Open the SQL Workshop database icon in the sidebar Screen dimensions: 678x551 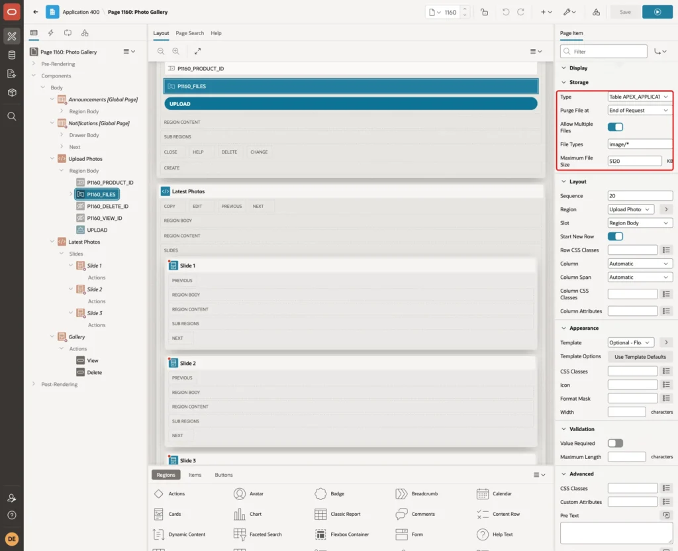coord(12,55)
